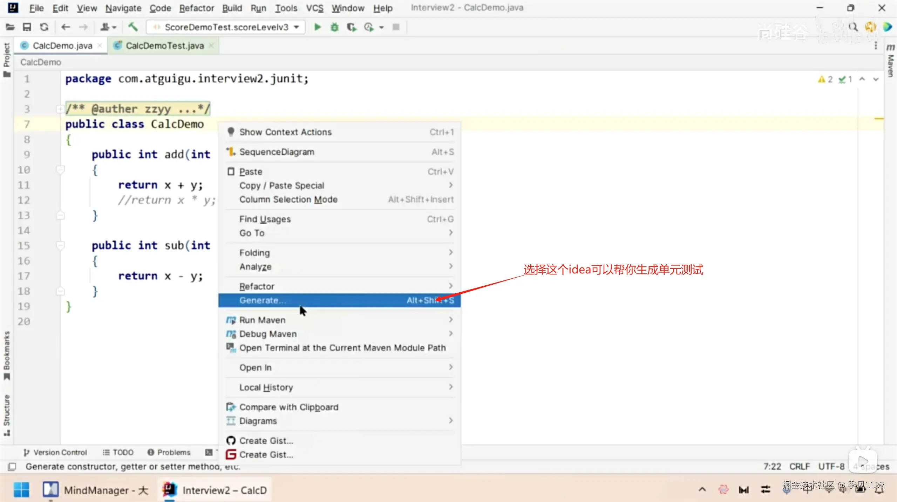Switch to CalcDemoTest.java tab

coord(164,46)
